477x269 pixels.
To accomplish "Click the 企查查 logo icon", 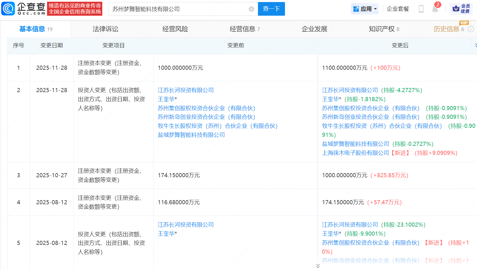I will (x=8, y=8).
